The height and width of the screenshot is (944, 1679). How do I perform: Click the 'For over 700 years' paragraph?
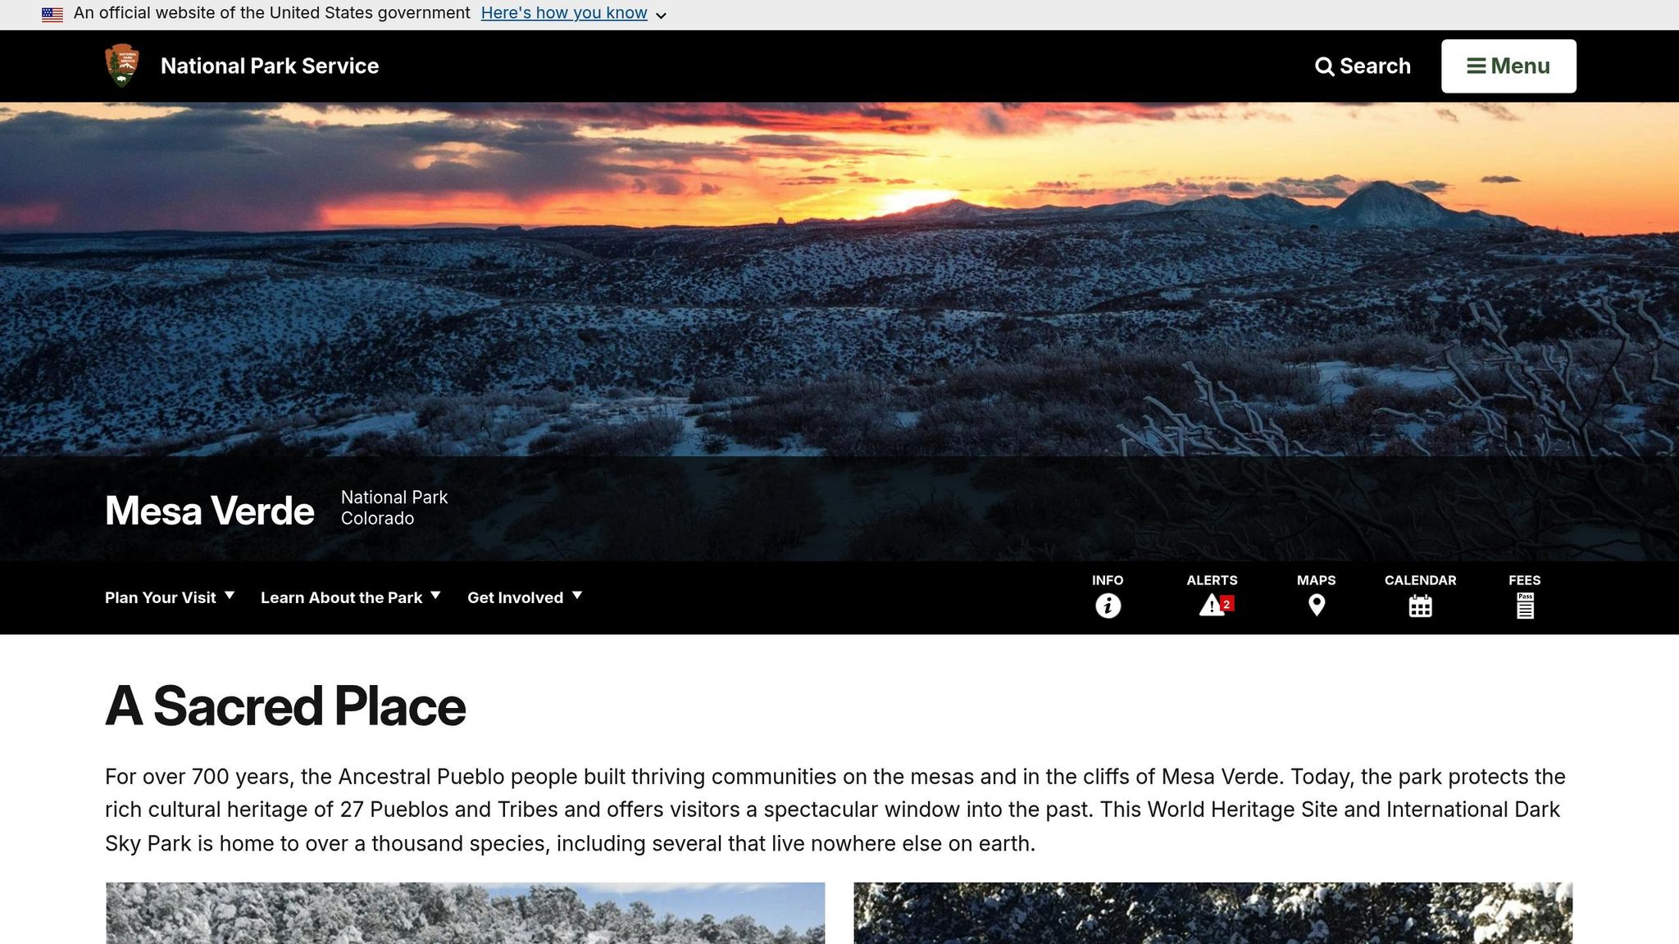(835, 810)
